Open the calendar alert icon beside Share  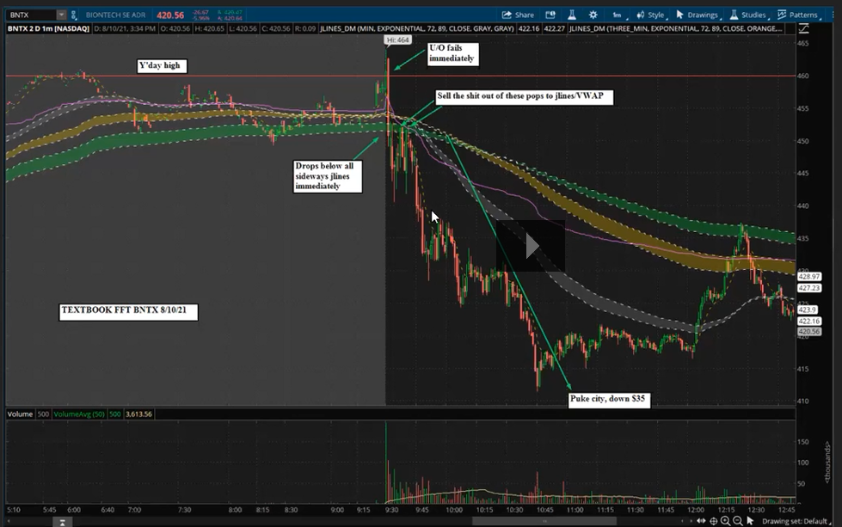(550, 15)
